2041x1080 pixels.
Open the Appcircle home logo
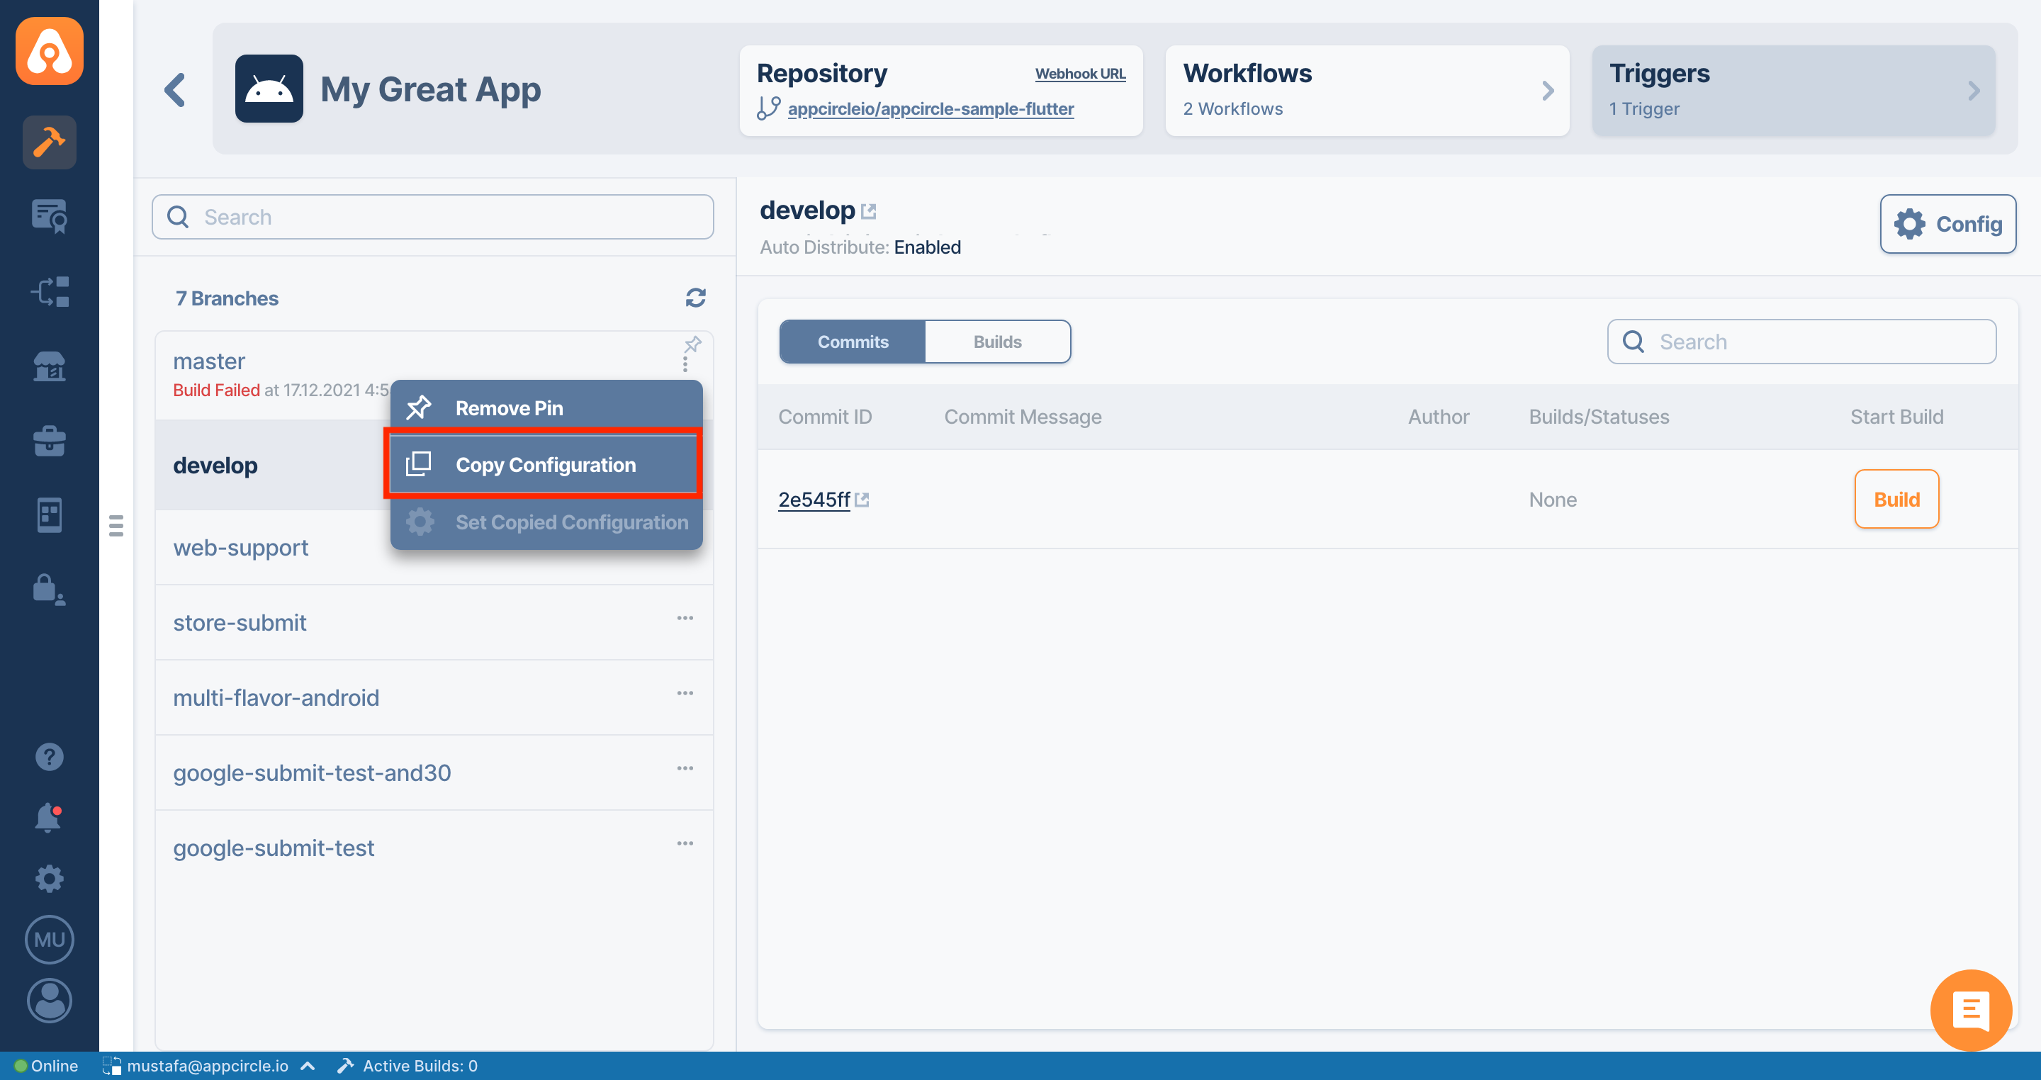49,50
